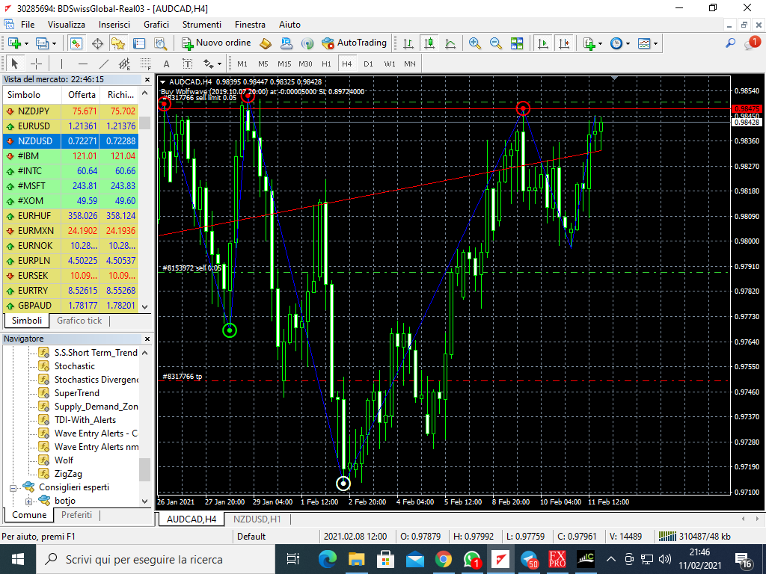Select the M1 timeframe
This screenshot has width=766, height=574.
coord(242,64)
